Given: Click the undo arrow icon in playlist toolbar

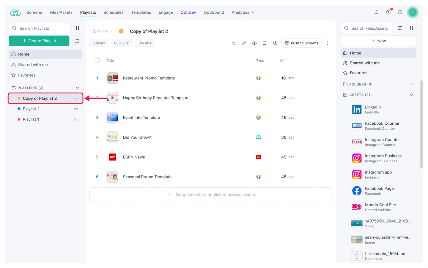Looking at the screenshot, I should (234, 43).
